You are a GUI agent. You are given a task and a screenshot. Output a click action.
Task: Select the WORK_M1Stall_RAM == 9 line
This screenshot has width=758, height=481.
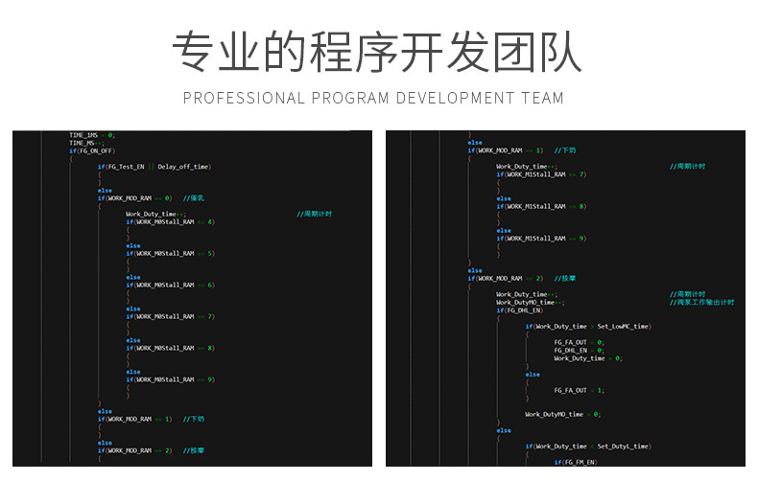click(x=541, y=238)
